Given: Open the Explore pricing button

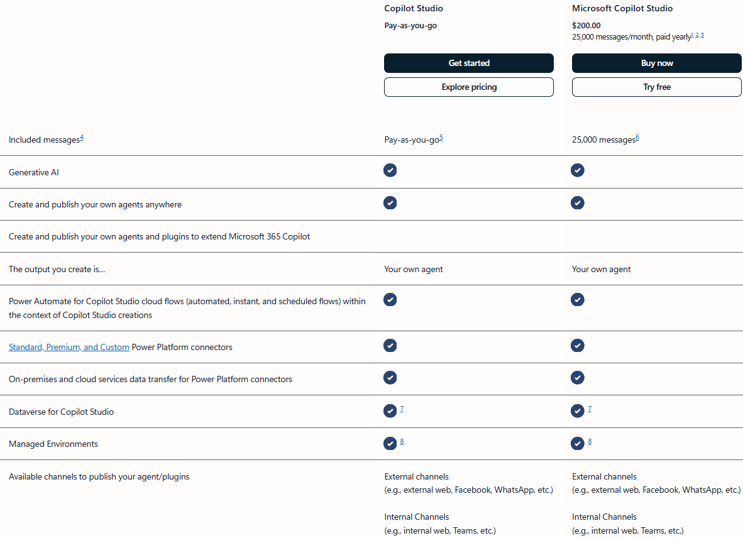Looking at the screenshot, I should tap(469, 87).
